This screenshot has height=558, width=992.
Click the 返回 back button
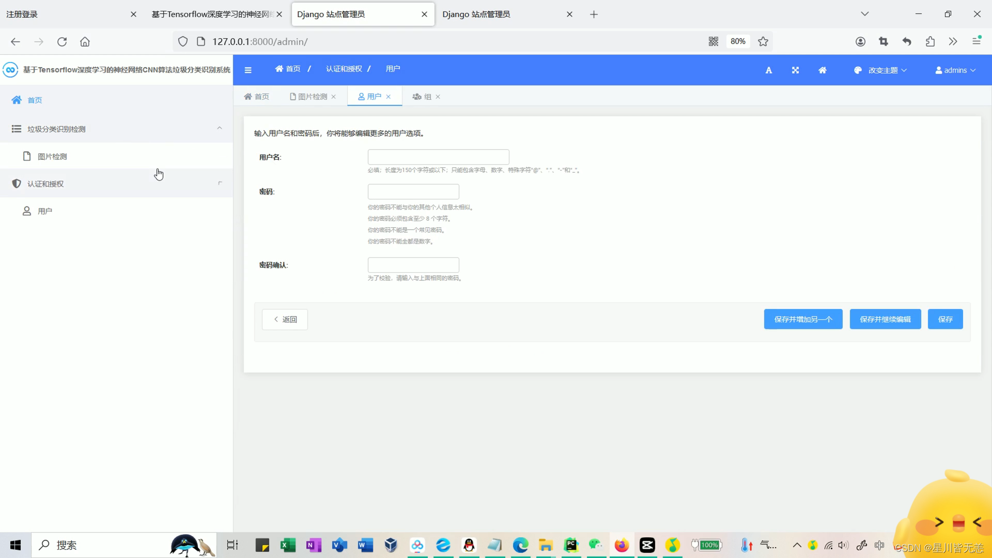click(x=285, y=319)
